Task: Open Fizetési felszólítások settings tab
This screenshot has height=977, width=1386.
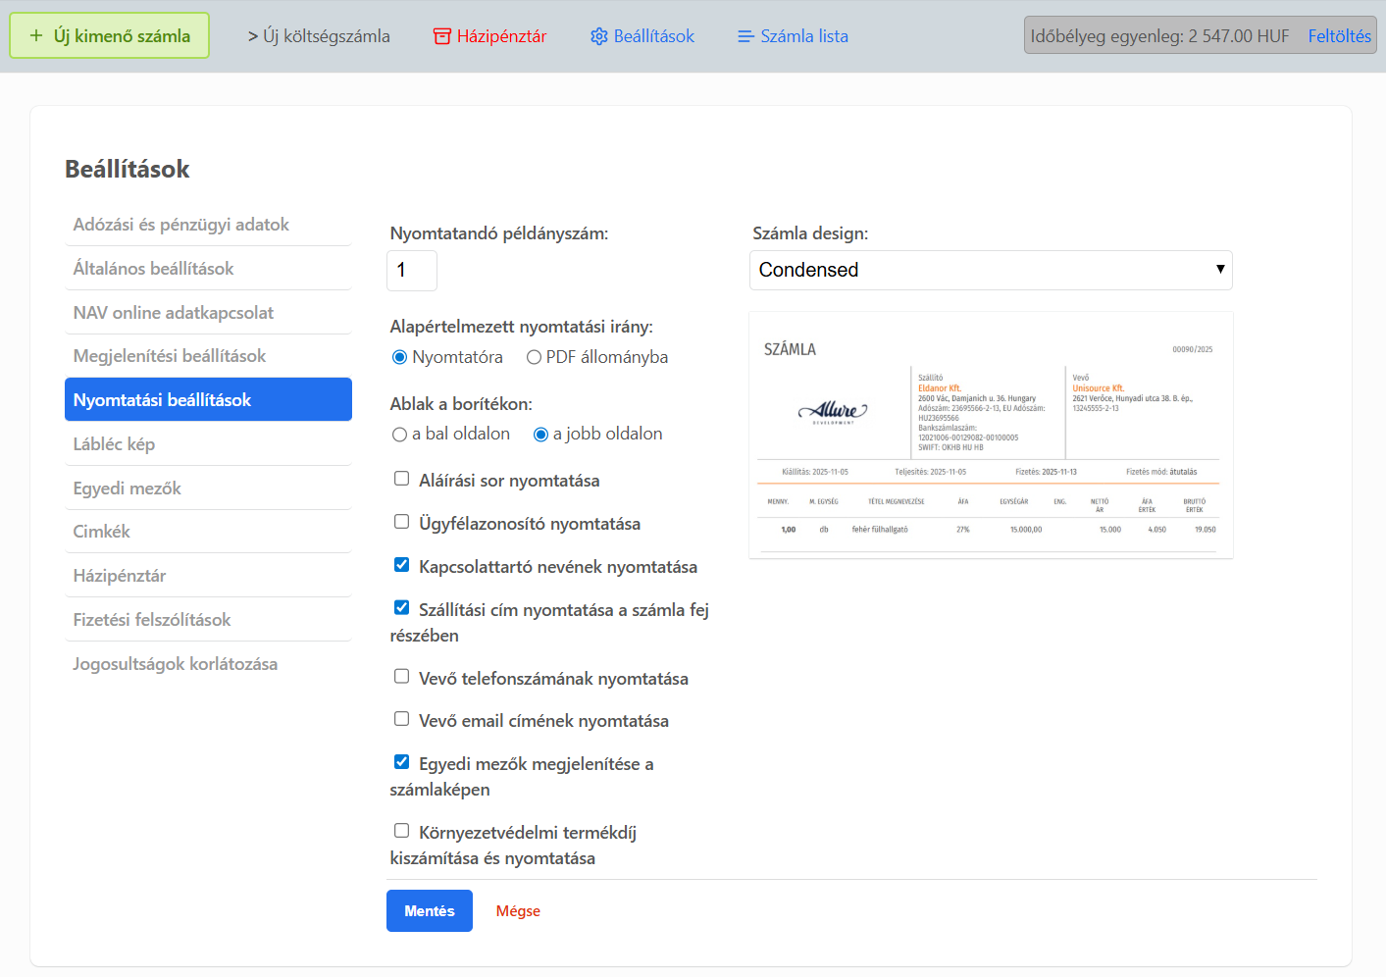Action: click(152, 620)
